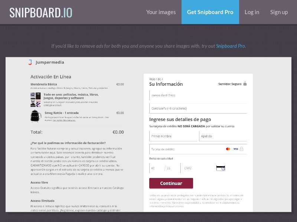The height and width of the screenshot is (222, 297).
Task: Open the contest rules link under Smeg Kettle
Action: coord(64,120)
